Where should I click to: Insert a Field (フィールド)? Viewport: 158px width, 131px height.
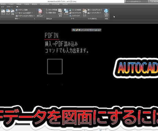(66, 12)
